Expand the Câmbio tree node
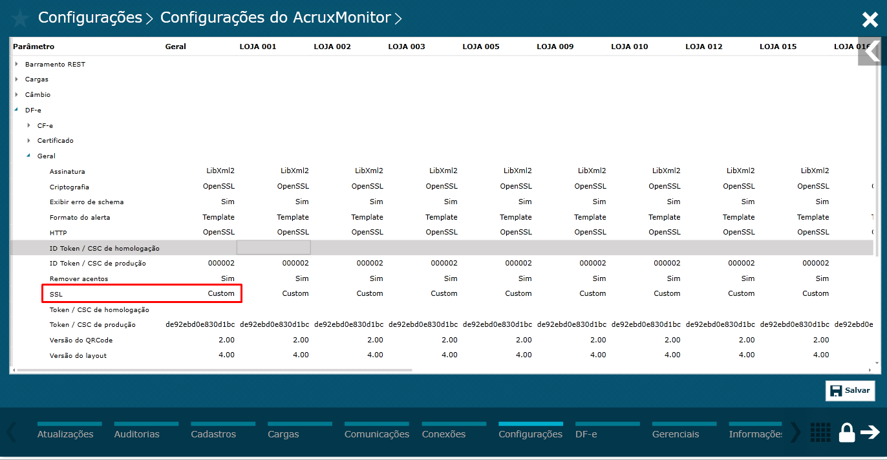Screen dimensions: 887x460 (x=17, y=95)
